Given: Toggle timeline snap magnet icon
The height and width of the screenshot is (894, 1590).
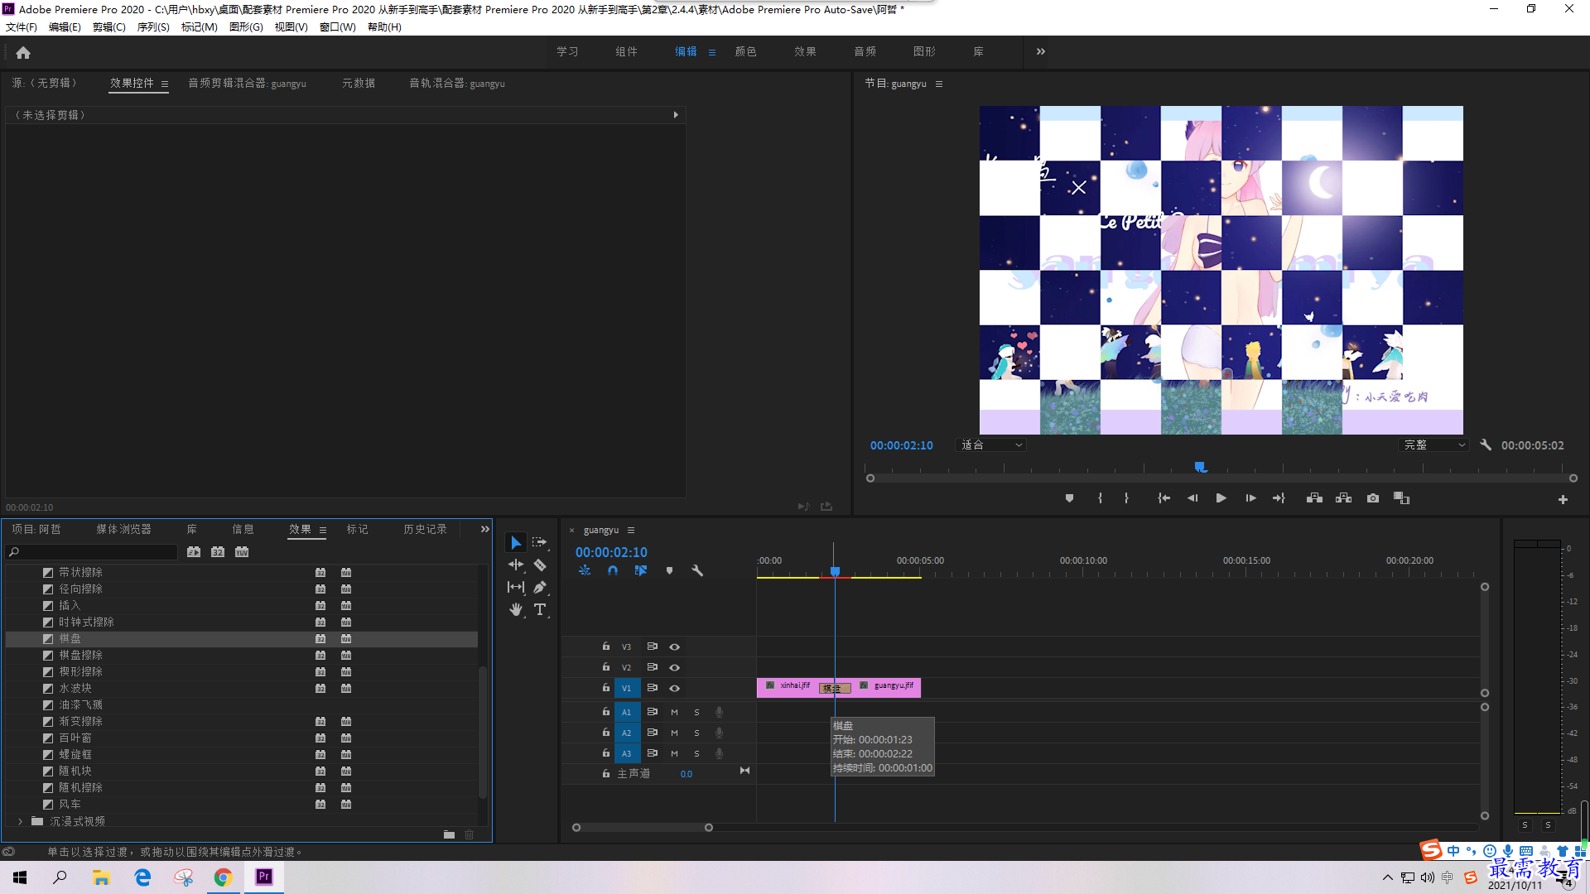Looking at the screenshot, I should click(613, 570).
